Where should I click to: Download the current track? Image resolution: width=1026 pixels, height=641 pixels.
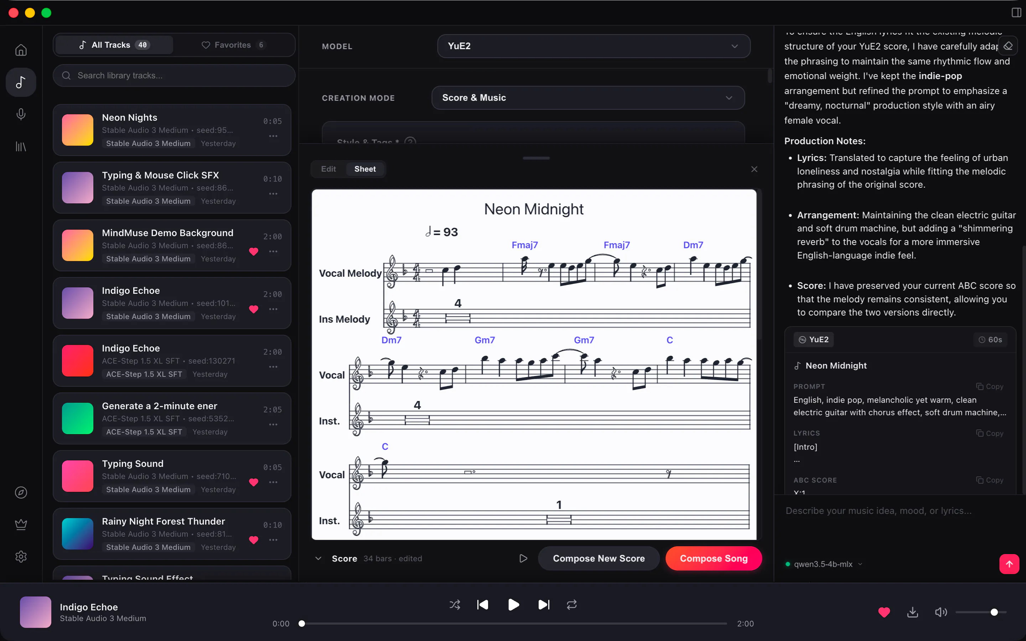(x=912, y=612)
